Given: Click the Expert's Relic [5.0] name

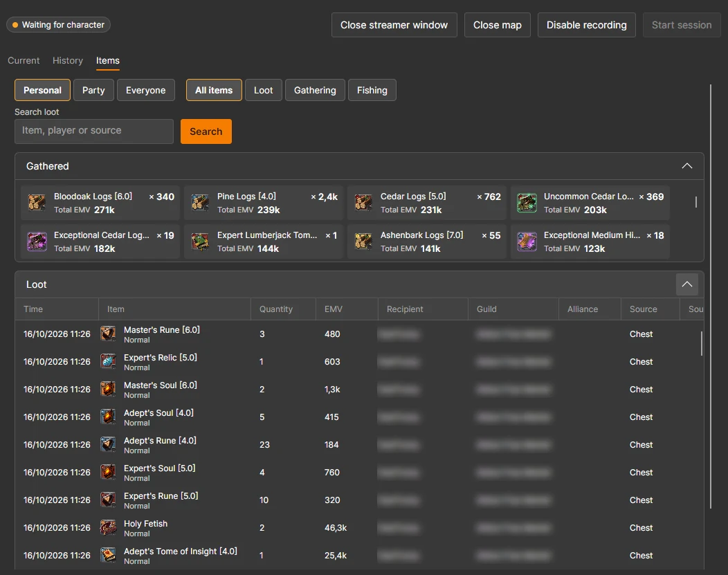Looking at the screenshot, I should click(161, 357).
